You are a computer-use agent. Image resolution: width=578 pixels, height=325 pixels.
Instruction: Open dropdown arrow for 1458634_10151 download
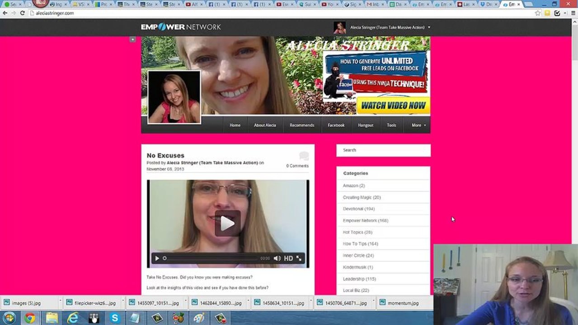point(311,302)
